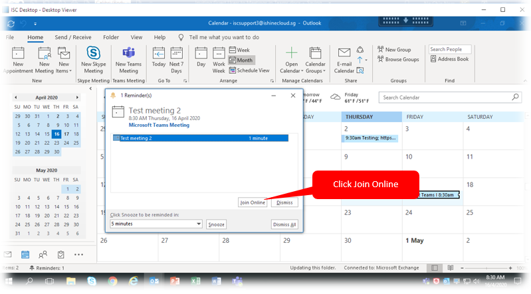Screen dimensions: 531x294
Task: Open the Folder tab
Action: [111, 37]
